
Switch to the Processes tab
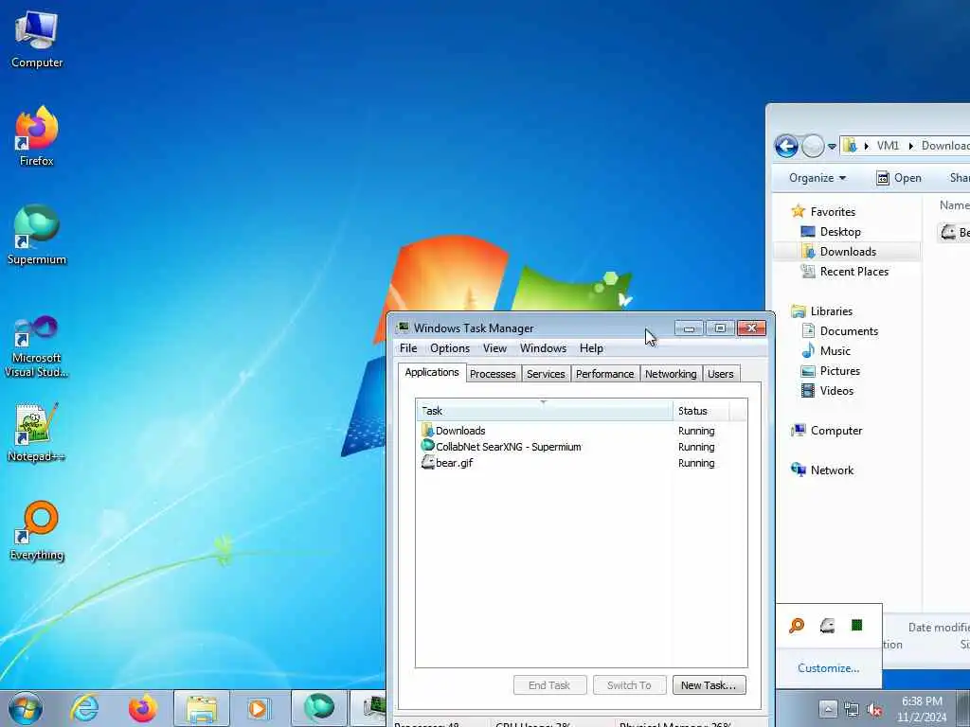493,374
